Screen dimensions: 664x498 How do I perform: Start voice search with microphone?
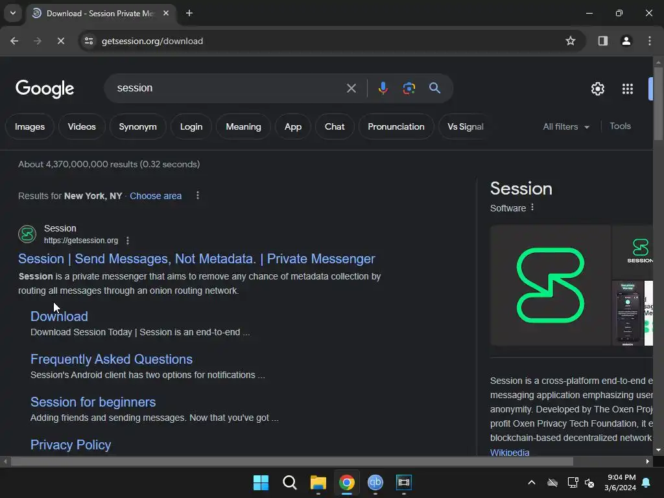pos(383,88)
